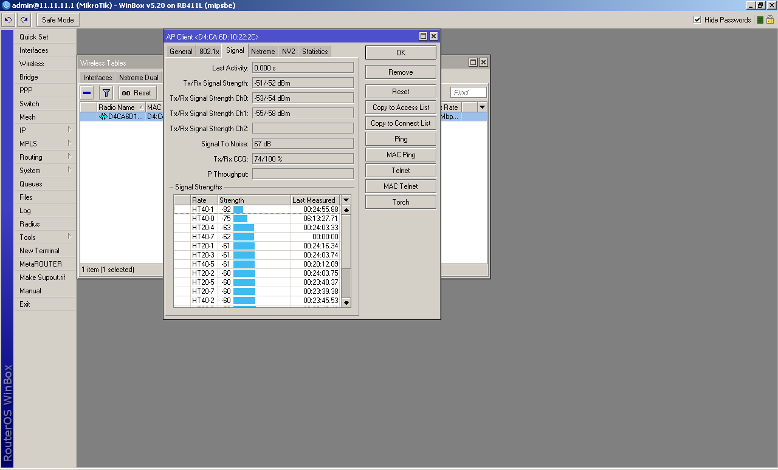Open PPP in sidebar menu

point(45,90)
